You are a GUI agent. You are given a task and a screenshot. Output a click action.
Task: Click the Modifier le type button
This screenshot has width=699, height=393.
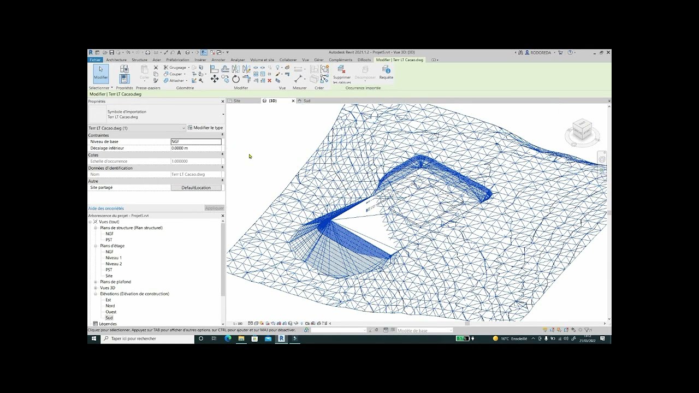pos(205,128)
